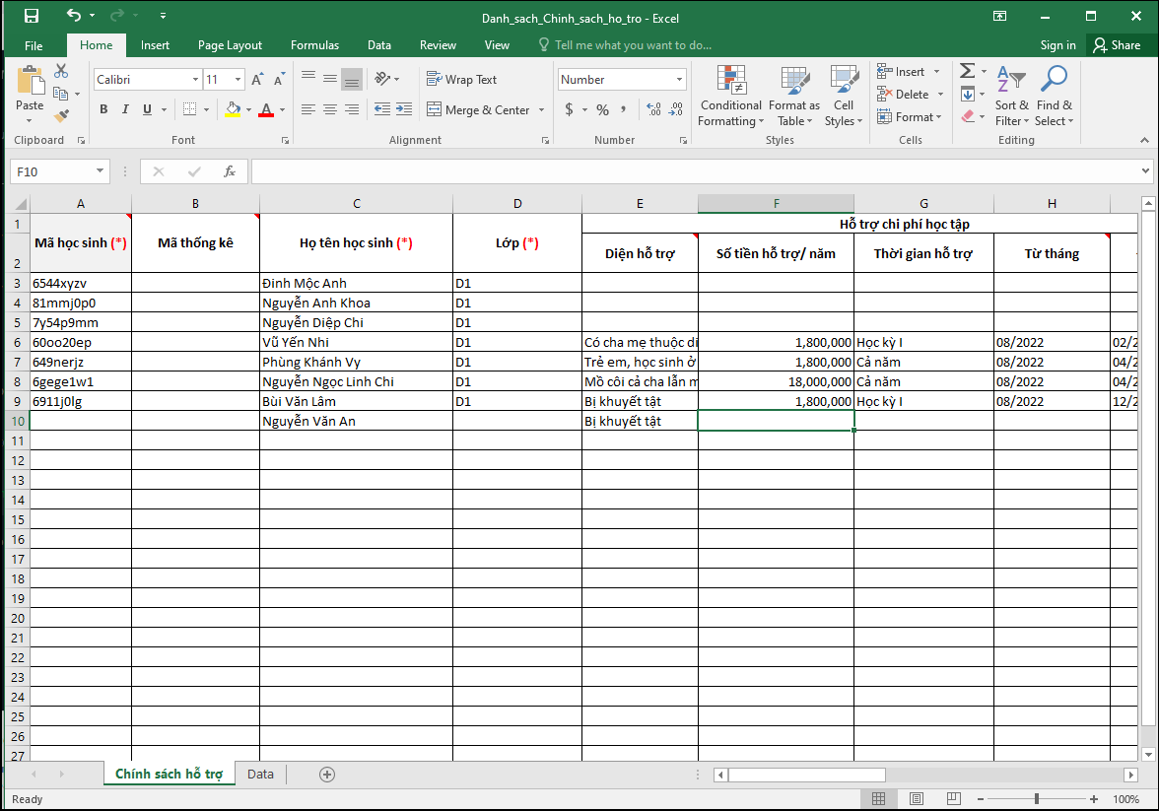Click Sign in link
The image size is (1159, 811).
coord(1057,45)
